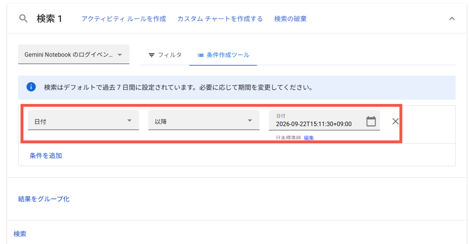Screen dimensions: 469x244
Task: Switch to the 条件作成ツール tab
Action: coord(223,55)
